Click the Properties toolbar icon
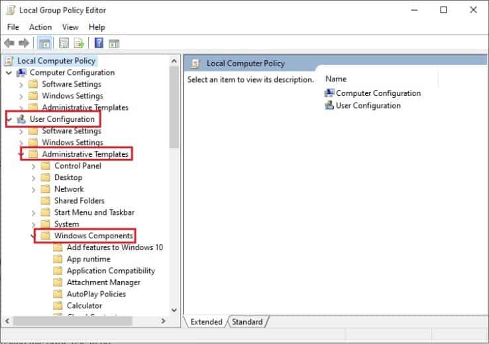Viewport: 489px width, 344px height. [64, 44]
